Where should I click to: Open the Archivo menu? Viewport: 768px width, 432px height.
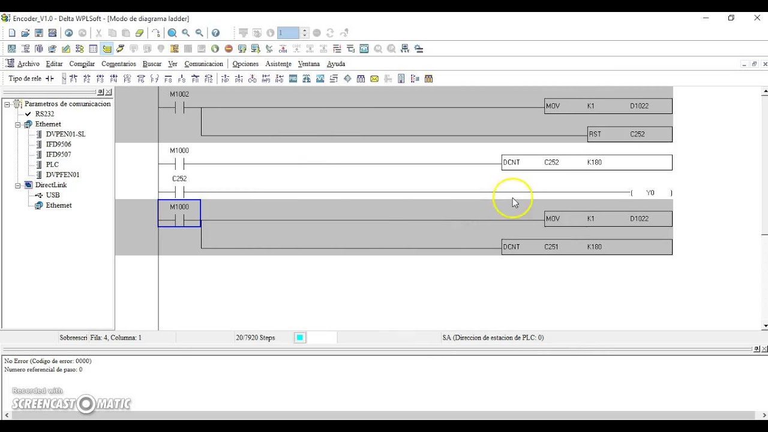(x=28, y=64)
